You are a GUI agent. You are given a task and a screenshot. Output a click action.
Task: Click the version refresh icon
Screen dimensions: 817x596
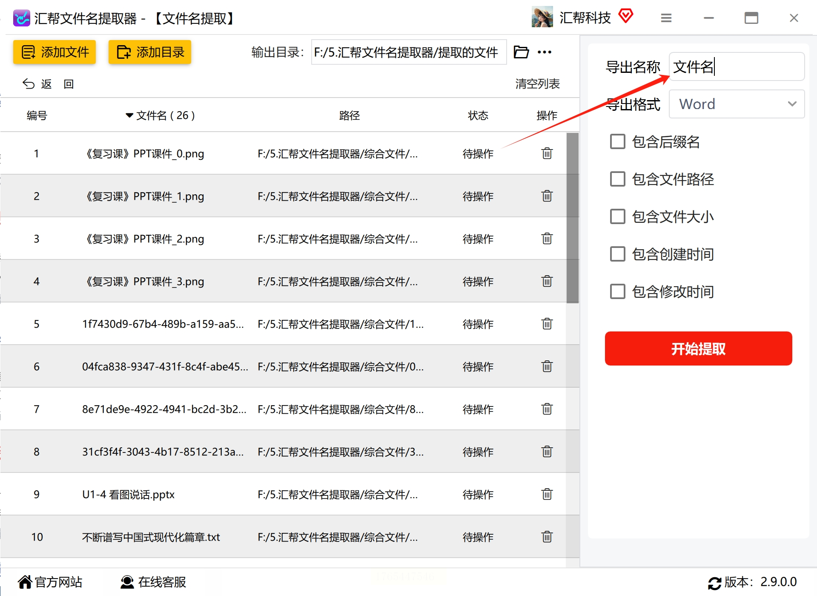click(714, 583)
